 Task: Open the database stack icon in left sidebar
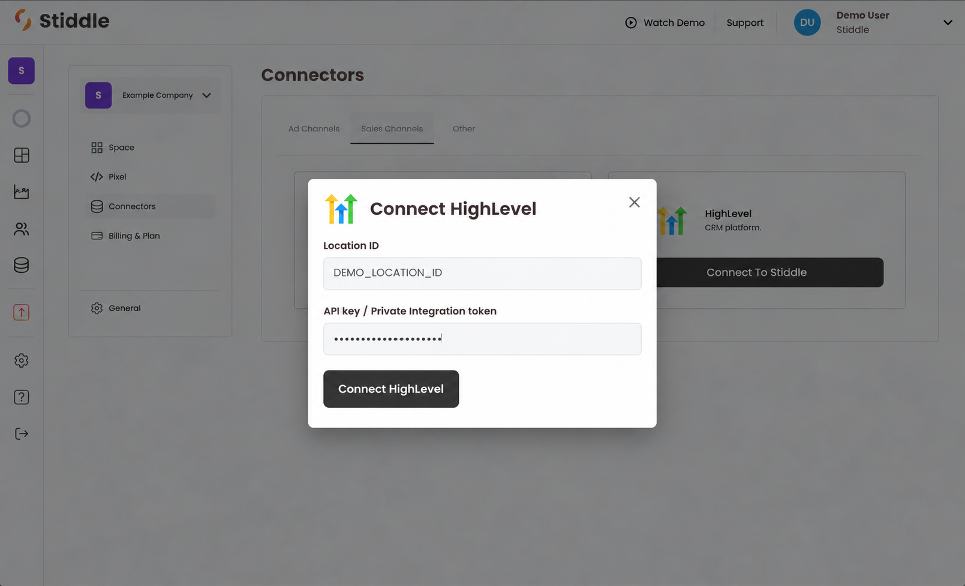click(22, 265)
